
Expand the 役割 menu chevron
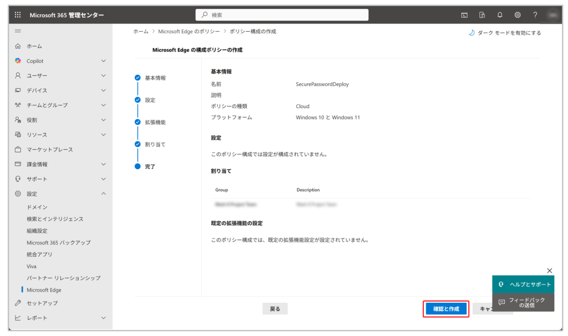(x=104, y=120)
